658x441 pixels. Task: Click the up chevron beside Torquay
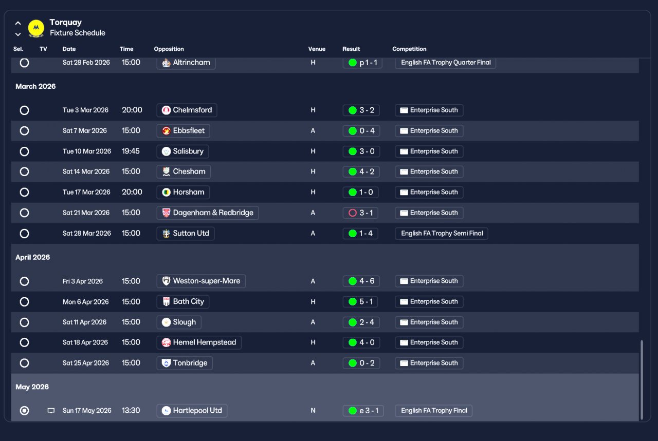click(x=18, y=23)
